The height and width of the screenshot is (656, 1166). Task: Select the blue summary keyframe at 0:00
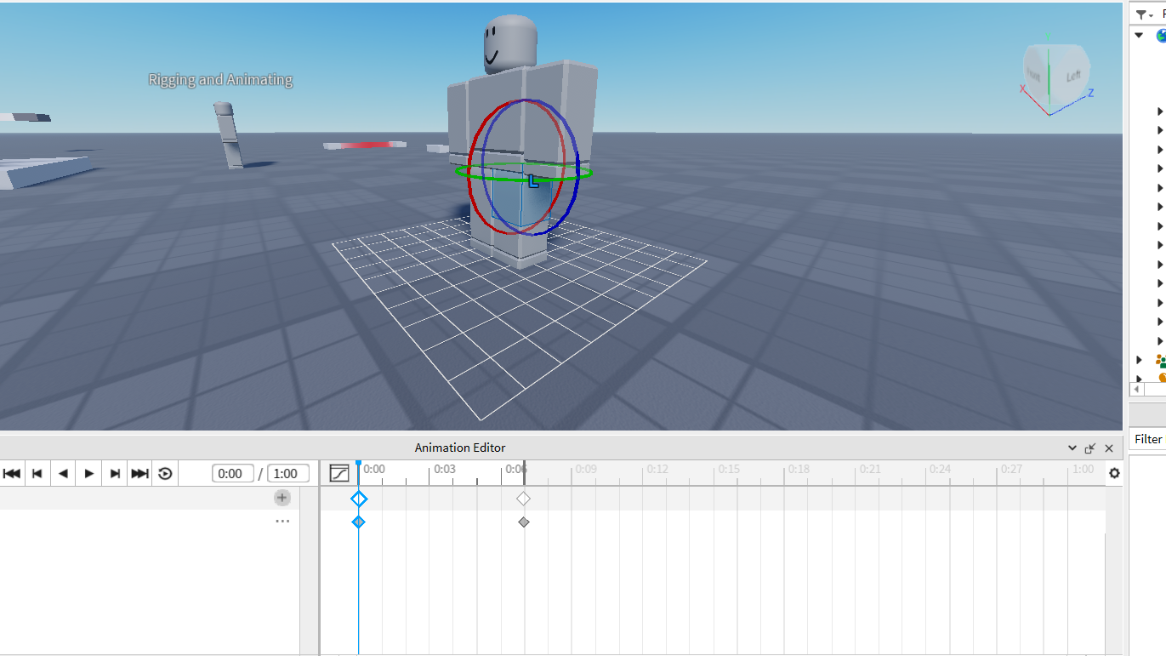(x=359, y=499)
